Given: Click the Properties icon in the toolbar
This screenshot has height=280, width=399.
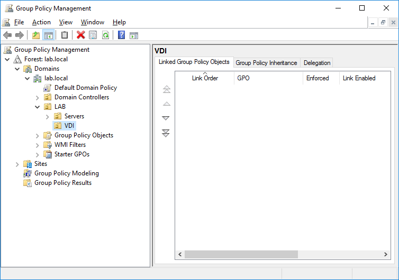Looking at the screenshot, I should (93, 35).
